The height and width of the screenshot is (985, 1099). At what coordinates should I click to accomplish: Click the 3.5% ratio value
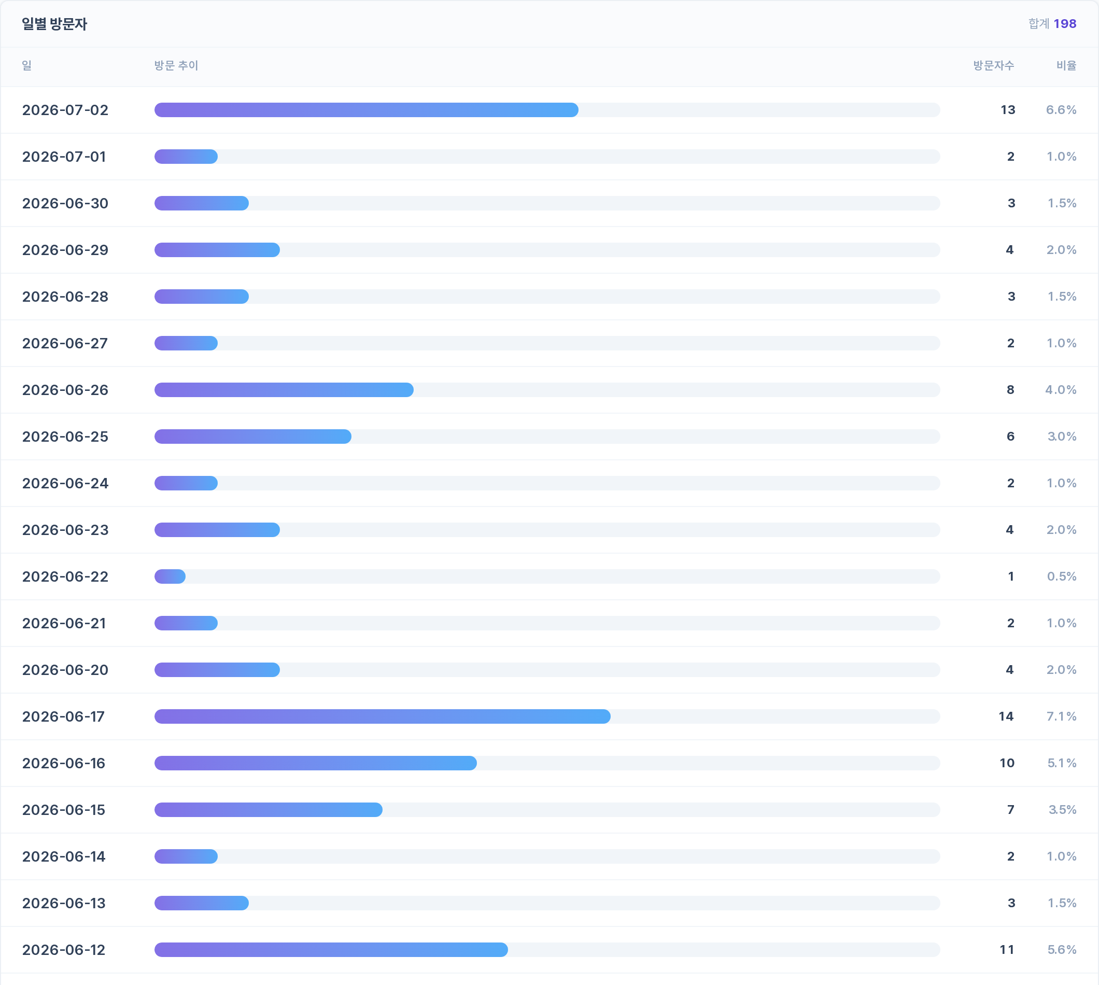[x=1063, y=810]
